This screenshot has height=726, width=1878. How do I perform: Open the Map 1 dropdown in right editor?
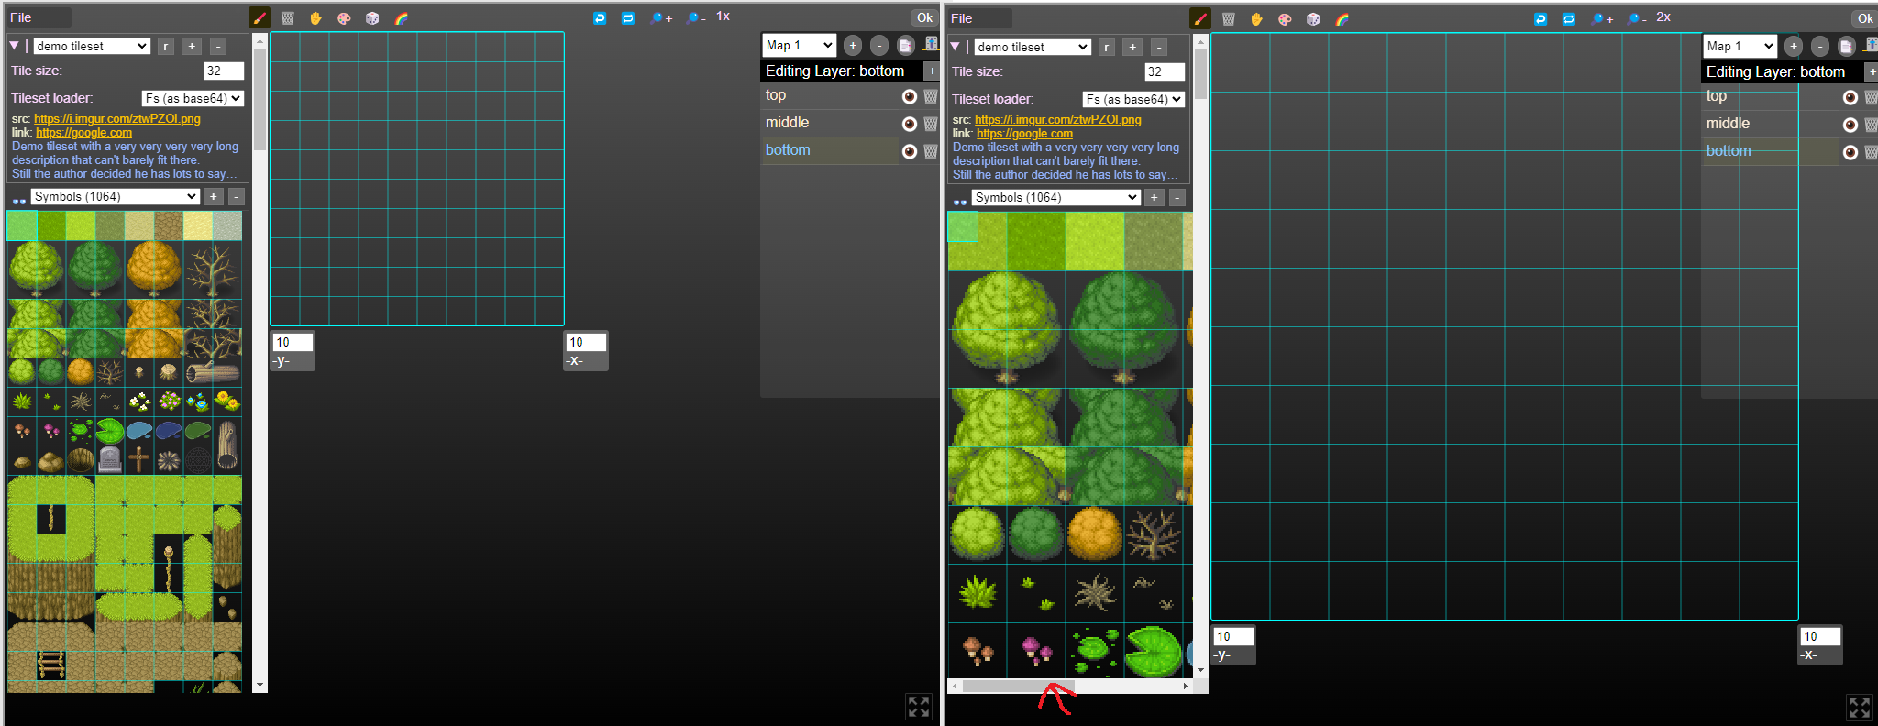click(1740, 46)
